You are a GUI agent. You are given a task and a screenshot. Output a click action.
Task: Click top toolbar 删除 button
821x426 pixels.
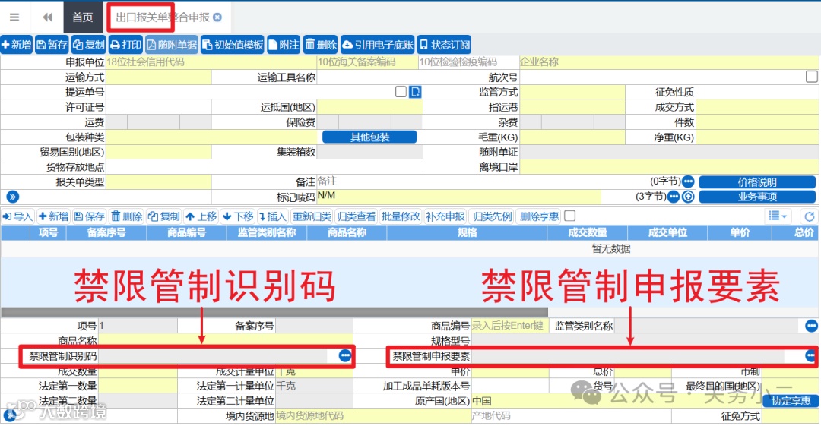(x=321, y=45)
